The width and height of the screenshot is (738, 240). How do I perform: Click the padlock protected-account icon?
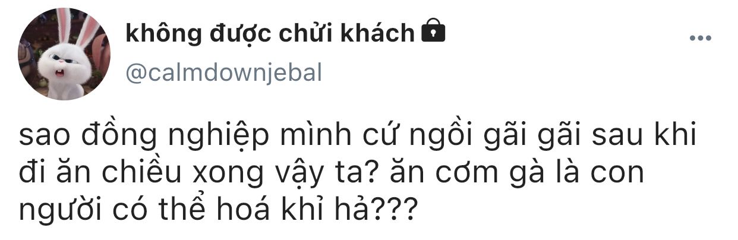[433, 32]
